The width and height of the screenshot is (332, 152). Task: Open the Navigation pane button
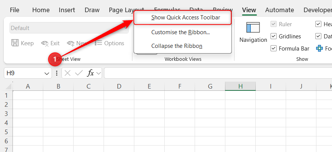click(x=253, y=32)
